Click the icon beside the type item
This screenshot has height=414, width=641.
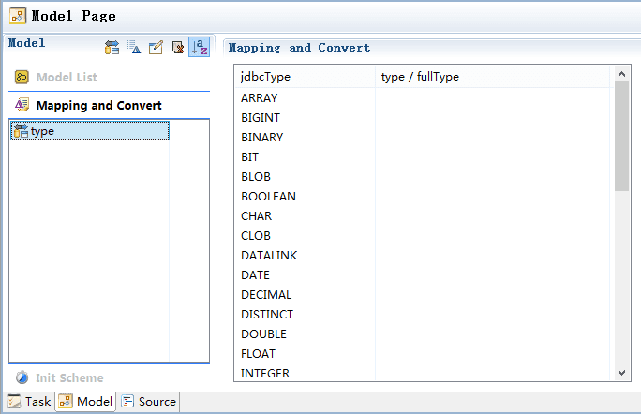coord(21,131)
